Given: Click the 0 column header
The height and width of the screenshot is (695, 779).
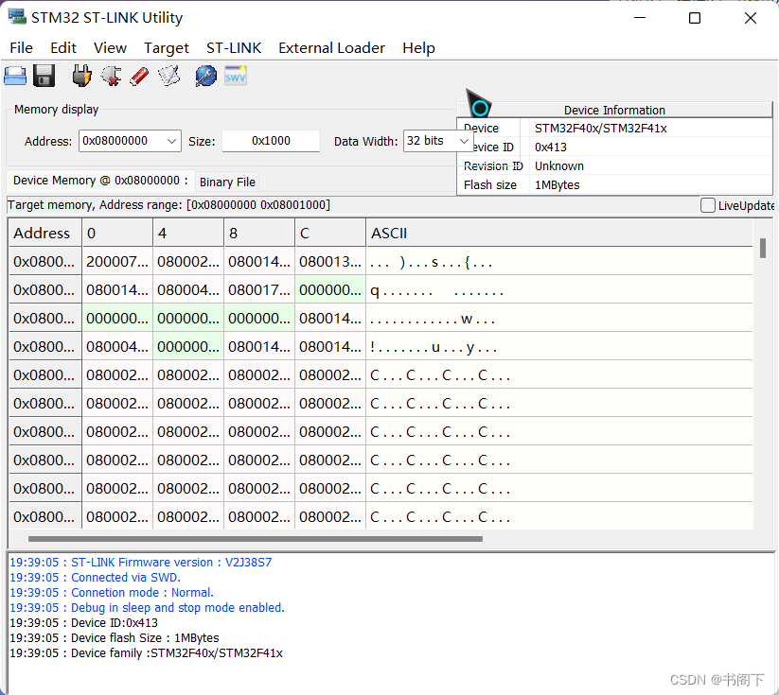Looking at the screenshot, I should tap(117, 233).
